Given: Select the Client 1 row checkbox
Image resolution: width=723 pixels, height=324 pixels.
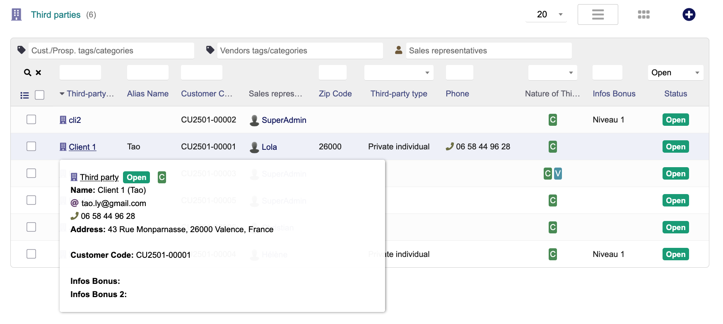Looking at the screenshot, I should click(31, 146).
